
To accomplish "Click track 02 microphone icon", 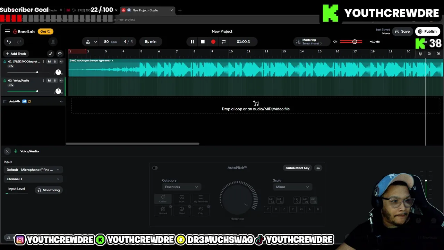I will tap(5, 81).
